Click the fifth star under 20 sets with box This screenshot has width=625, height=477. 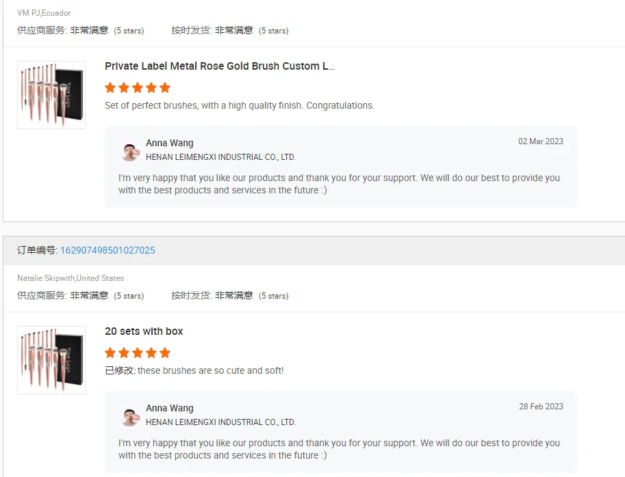(x=165, y=353)
